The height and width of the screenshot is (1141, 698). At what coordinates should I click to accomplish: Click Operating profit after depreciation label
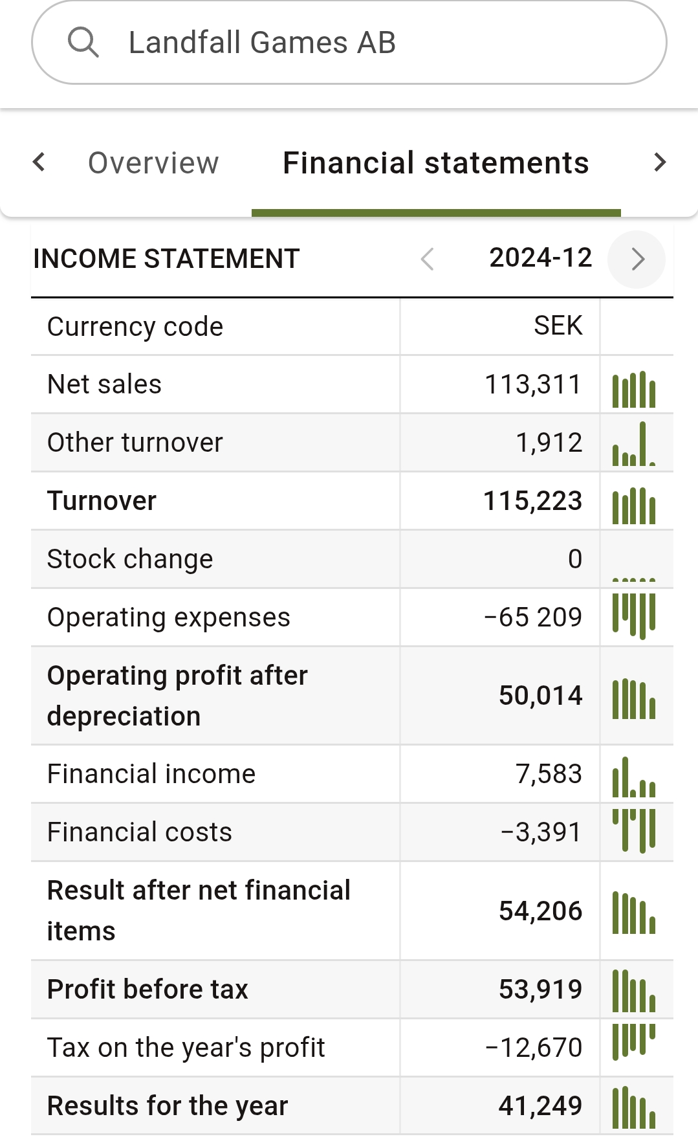[x=177, y=696]
